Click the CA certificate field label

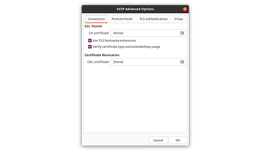[x=99, y=33]
